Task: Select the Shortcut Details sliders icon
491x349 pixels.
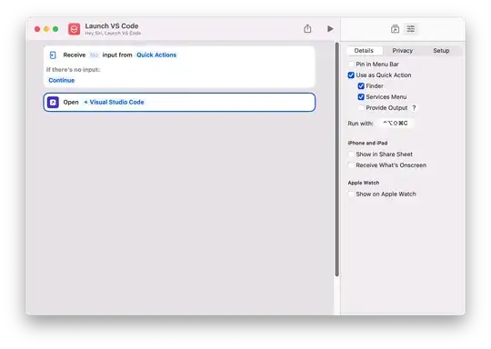Action: pyautogui.click(x=410, y=29)
